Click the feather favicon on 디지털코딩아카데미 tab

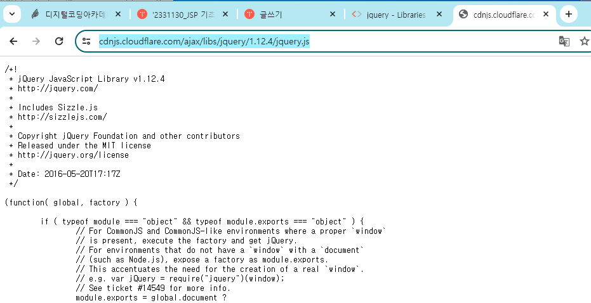pyautogui.click(x=36, y=15)
